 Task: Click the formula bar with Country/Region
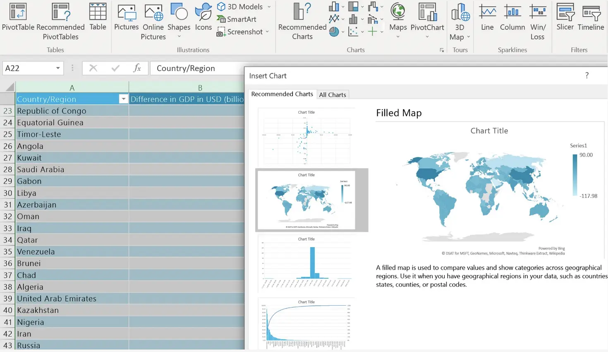tap(197, 68)
